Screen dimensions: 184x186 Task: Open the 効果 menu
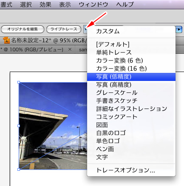point(45,5)
